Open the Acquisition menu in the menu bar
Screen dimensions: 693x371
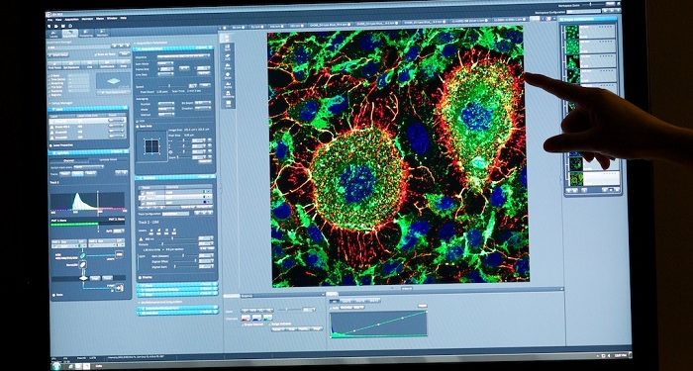pos(71,20)
